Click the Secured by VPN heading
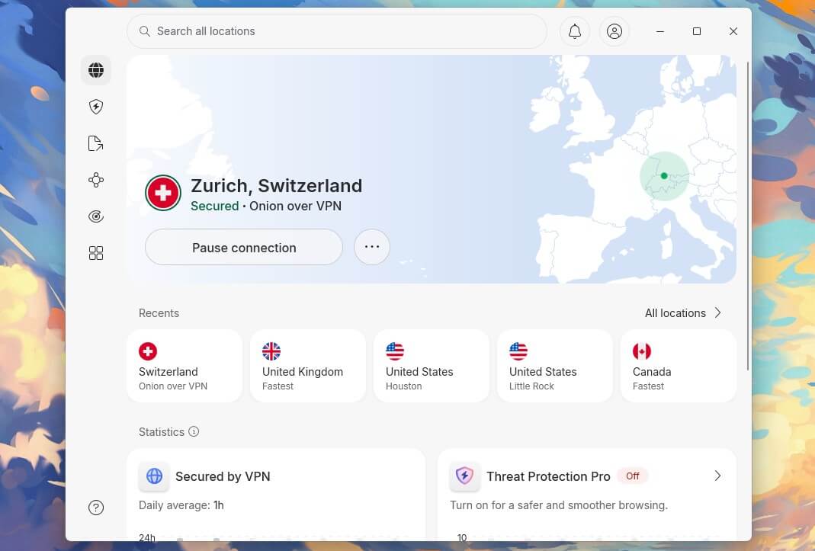The height and width of the screenshot is (551, 815). click(x=223, y=476)
